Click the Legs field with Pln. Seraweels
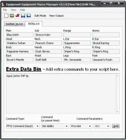This screenshot has height=140, width=126. (x=77, y=60)
